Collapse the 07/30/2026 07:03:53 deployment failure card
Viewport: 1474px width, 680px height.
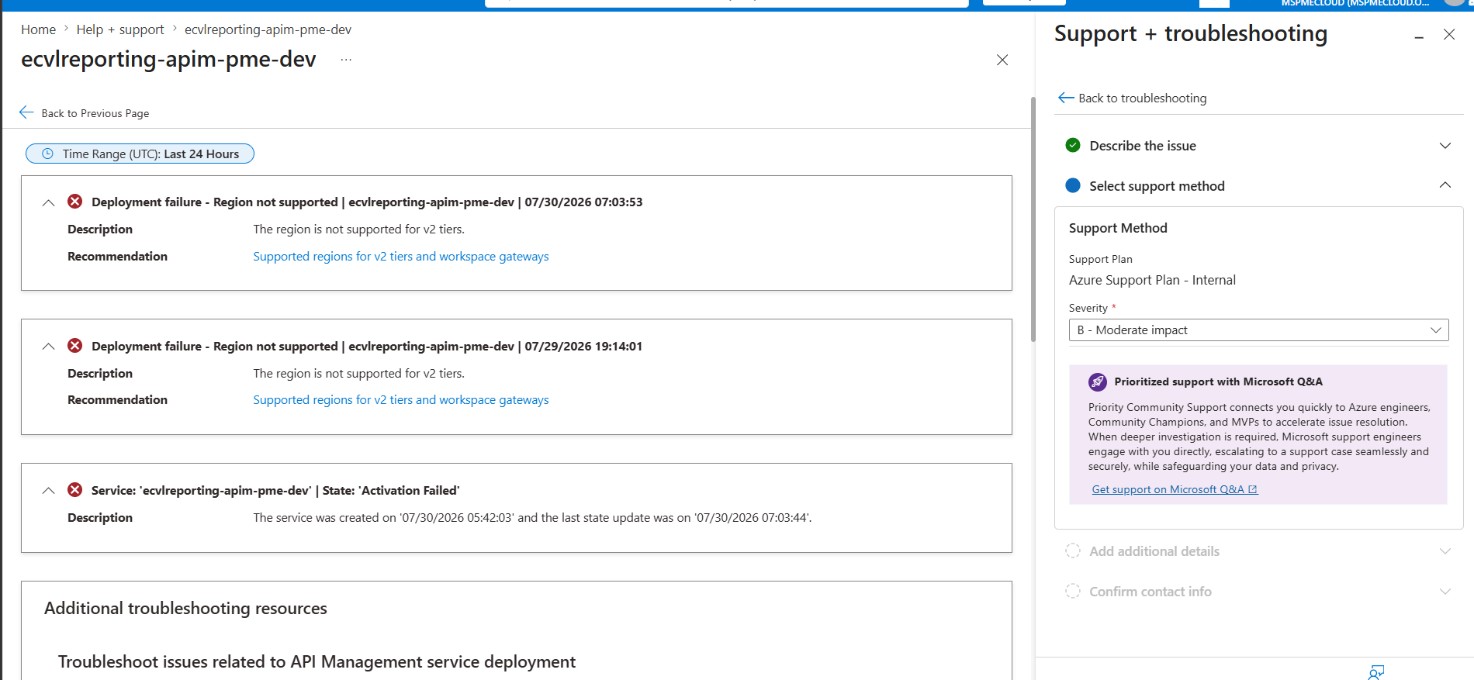(48, 202)
